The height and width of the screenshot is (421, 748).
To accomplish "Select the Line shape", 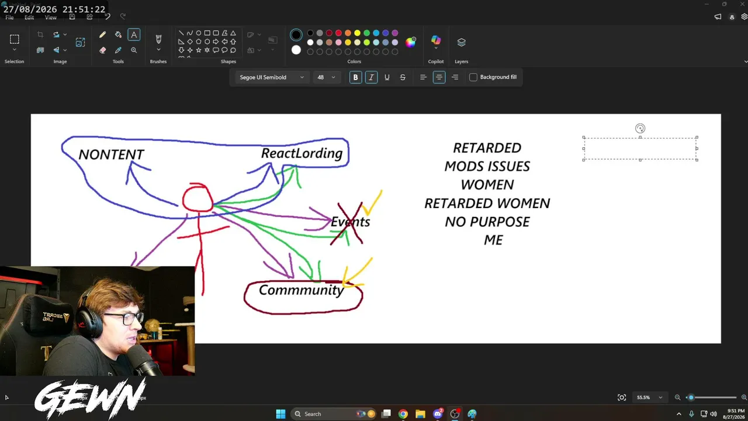I will [x=181, y=33].
